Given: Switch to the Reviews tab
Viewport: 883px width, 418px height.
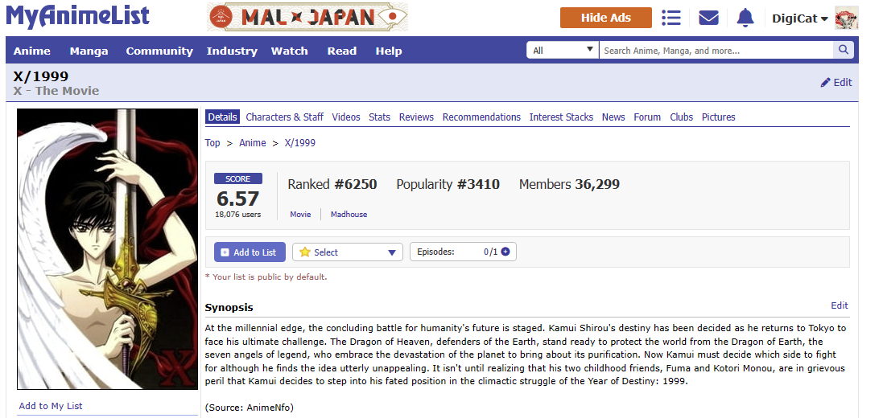Looking at the screenshot, I should click(x=416, y=117).
